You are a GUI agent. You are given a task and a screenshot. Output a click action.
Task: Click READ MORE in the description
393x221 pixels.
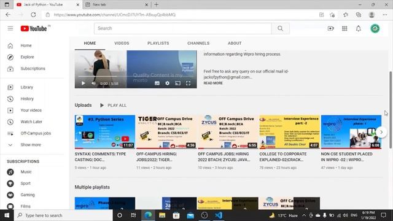point(213,83)
